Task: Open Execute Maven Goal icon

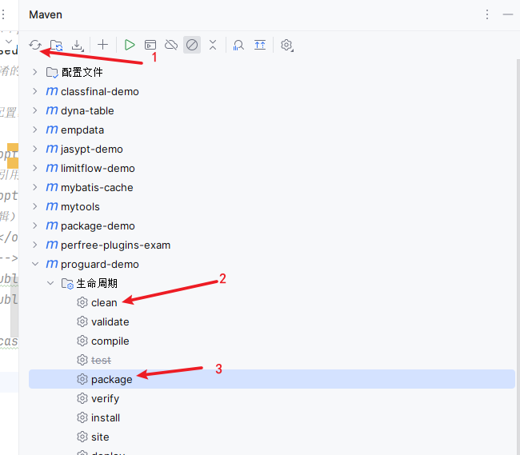Action: [x=150, y=45]
